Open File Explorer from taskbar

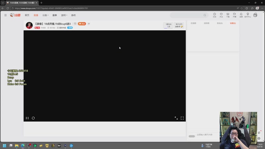tap(17, 146)
